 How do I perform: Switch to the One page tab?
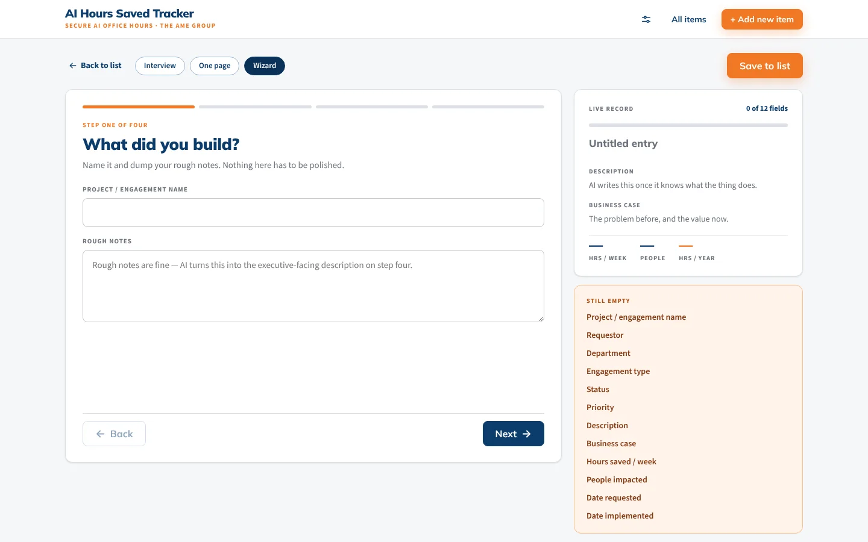tap(215, 66)
